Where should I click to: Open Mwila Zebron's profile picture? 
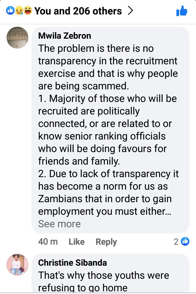pyautogui.click(x=17, y=38)
